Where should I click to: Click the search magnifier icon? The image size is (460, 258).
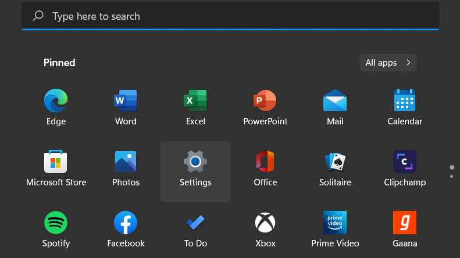[38, 16]
